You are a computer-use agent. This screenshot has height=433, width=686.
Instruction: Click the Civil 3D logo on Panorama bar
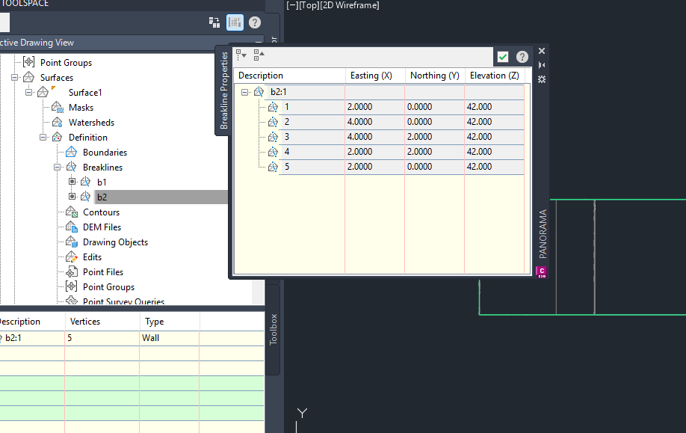tap(542, 272)
